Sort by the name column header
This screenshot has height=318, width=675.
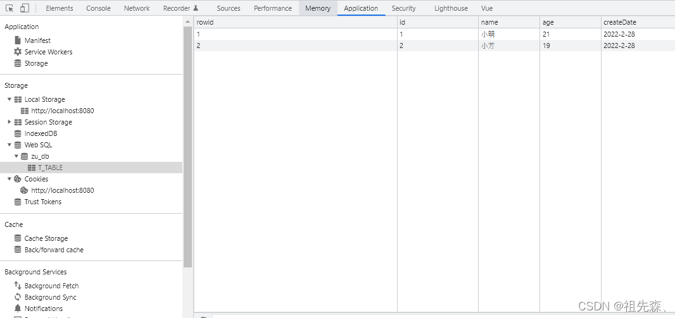[509, 22]
